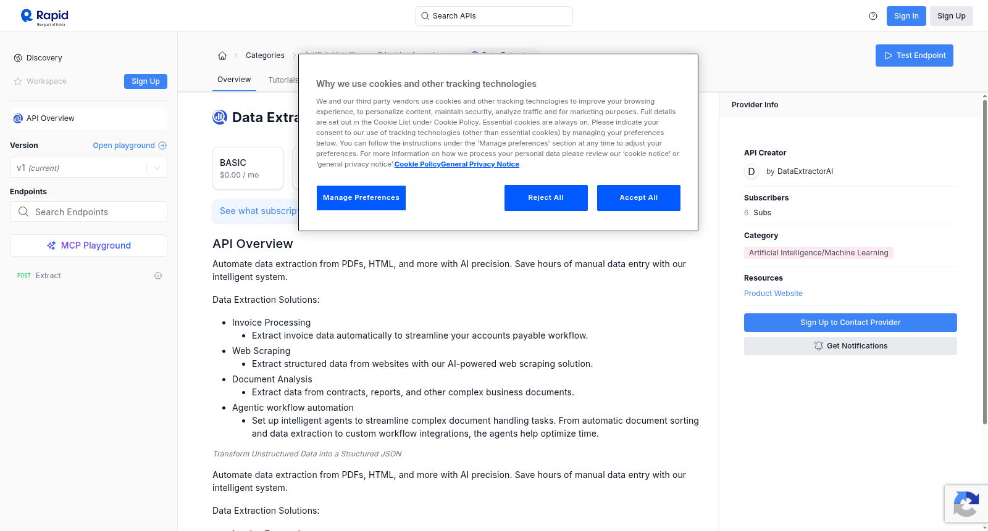Select the POST Extract endpoint
The height and width of the screenshot is (531, 988).
click(x=88, y=276)
